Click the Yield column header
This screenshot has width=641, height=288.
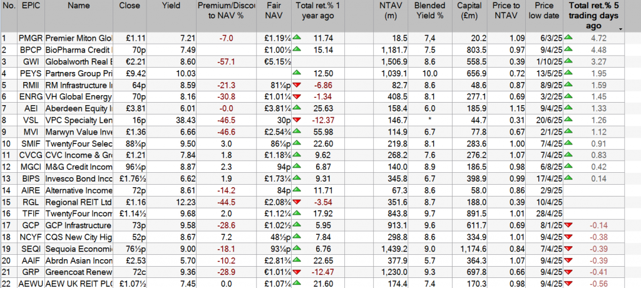point(171,6)
